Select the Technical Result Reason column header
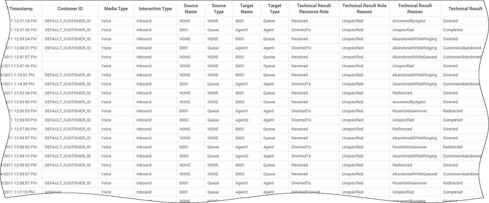This screenshot has height=203, width=489. 415,9
